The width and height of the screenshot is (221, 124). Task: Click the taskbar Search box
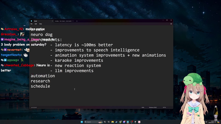[94, 122]
